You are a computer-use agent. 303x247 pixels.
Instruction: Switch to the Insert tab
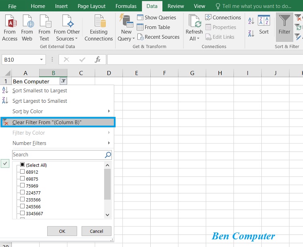(61, 6)
